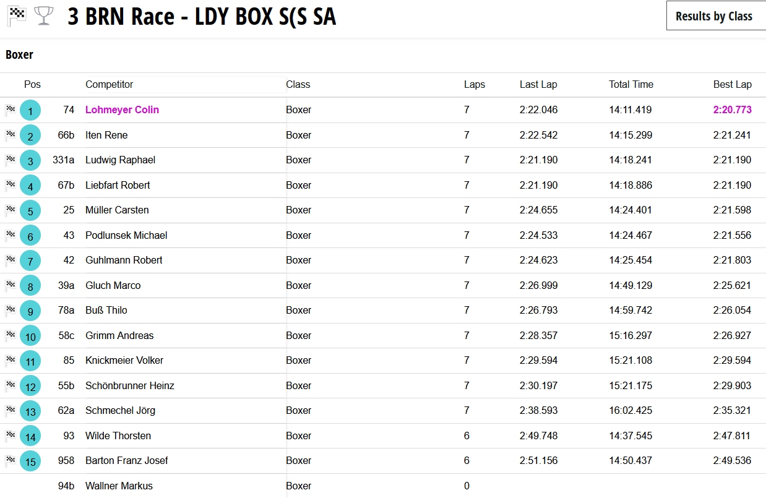Image resolution: width=766 pixels, height=498 pixels.
Task: Click the trophy icon beside the race title
Action: (x=44, y=15)
